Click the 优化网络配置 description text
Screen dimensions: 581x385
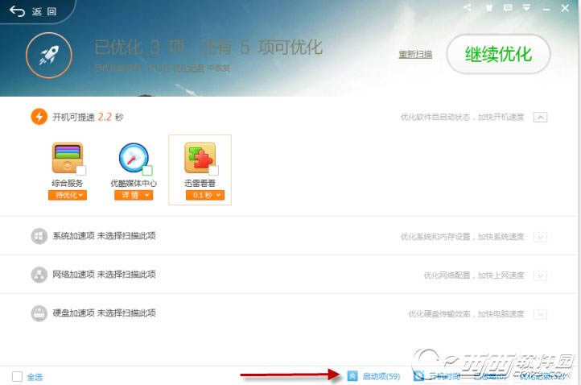tap(474, 275)
